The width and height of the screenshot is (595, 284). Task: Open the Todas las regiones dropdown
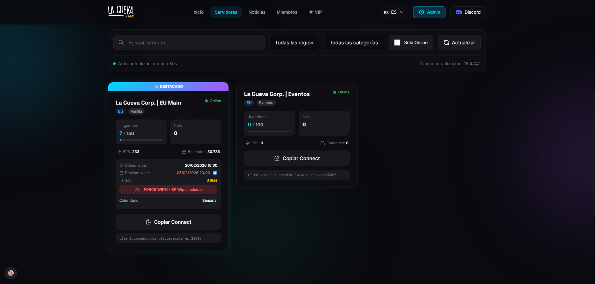point(294,43)
